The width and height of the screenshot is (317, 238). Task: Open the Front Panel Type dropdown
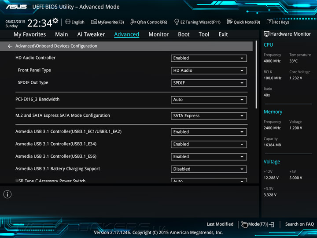pos(209,71)
